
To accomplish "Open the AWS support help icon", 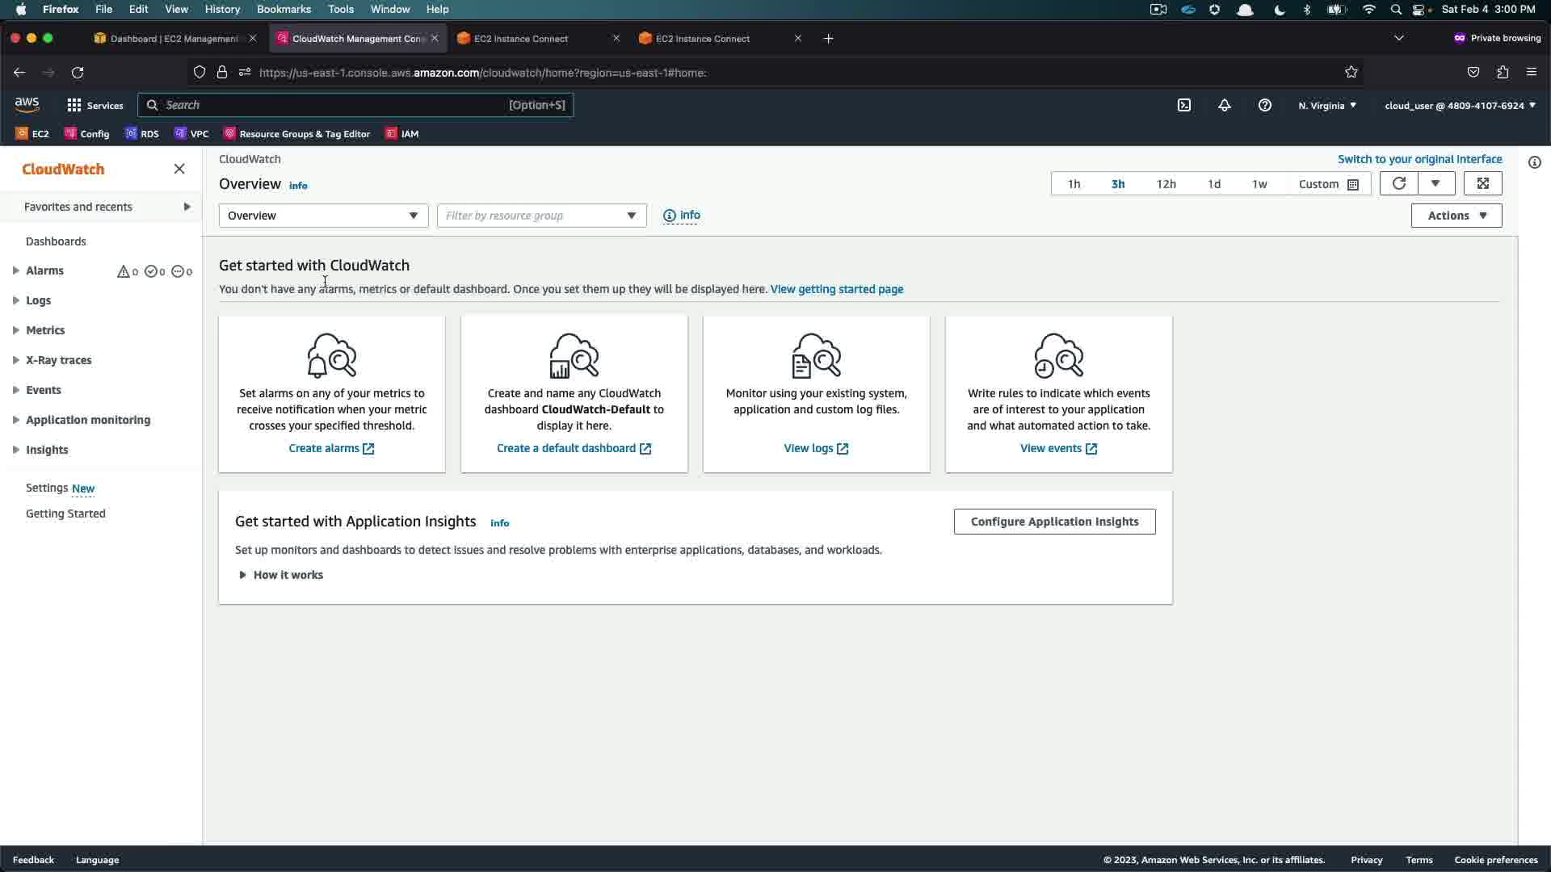I will click(1265, 105).
